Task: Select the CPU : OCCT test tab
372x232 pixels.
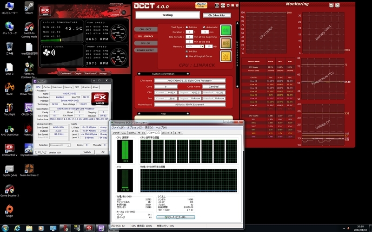Action: coord(146,29)
